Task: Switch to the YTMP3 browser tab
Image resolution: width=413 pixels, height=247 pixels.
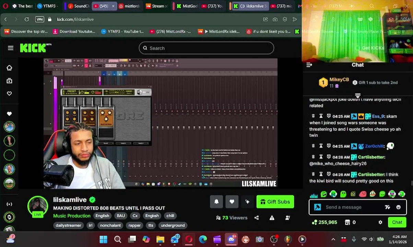Action: [x=48, y=6]
